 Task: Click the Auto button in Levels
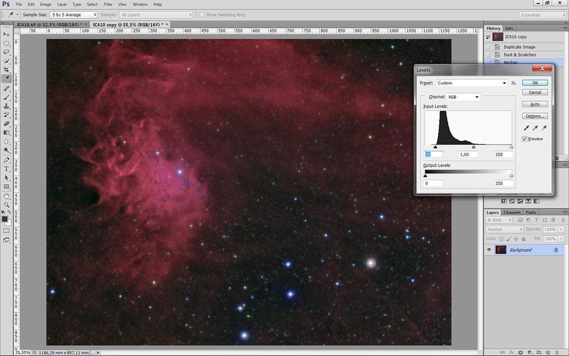point(535,104)
